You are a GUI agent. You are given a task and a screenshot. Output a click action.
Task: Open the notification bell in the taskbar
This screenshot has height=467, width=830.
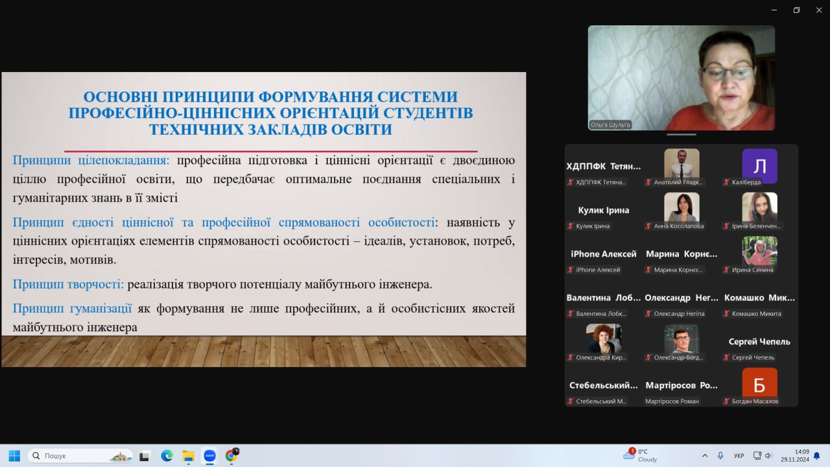click(817, 455)
